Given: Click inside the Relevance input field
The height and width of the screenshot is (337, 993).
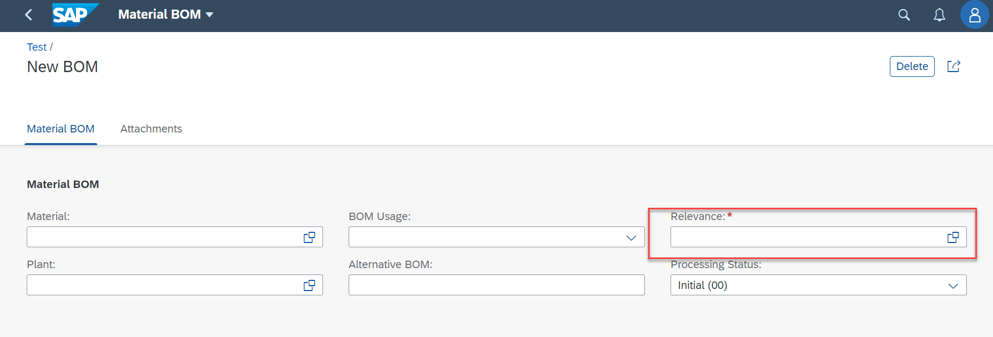Looking at the screenshot, I should (807, 237).
